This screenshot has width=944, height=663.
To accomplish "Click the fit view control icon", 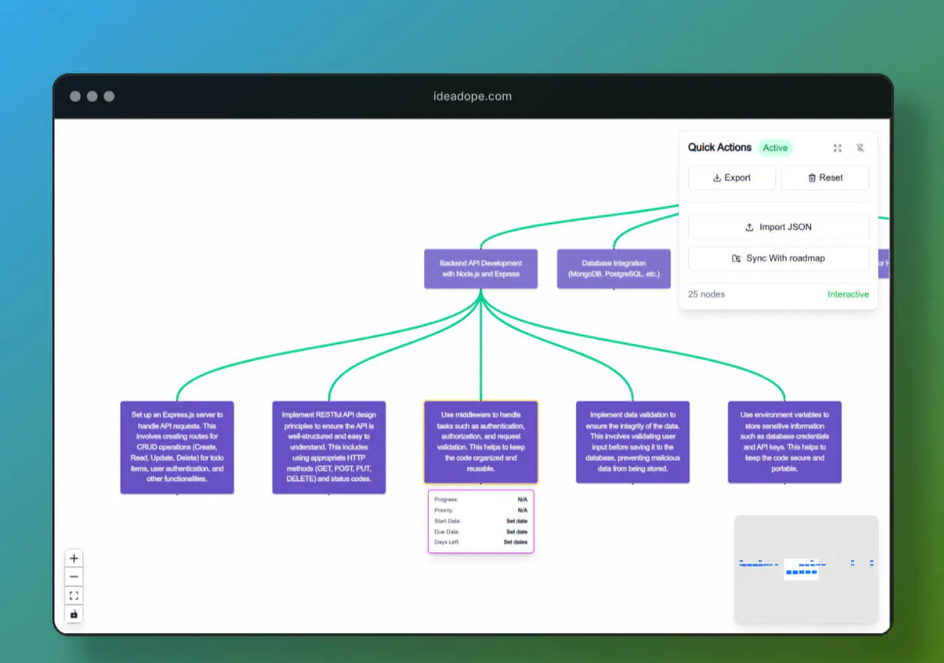I will pyautogui.click(x=74, y=595).
